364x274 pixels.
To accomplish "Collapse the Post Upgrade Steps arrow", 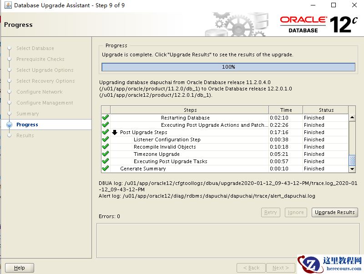I will (115, 132).
